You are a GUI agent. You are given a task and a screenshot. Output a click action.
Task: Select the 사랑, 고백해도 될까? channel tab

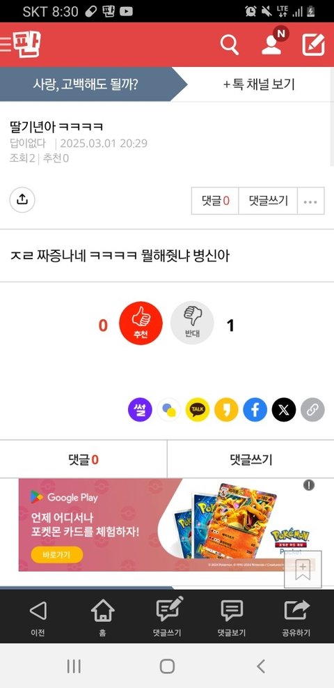tap(86, 84)
